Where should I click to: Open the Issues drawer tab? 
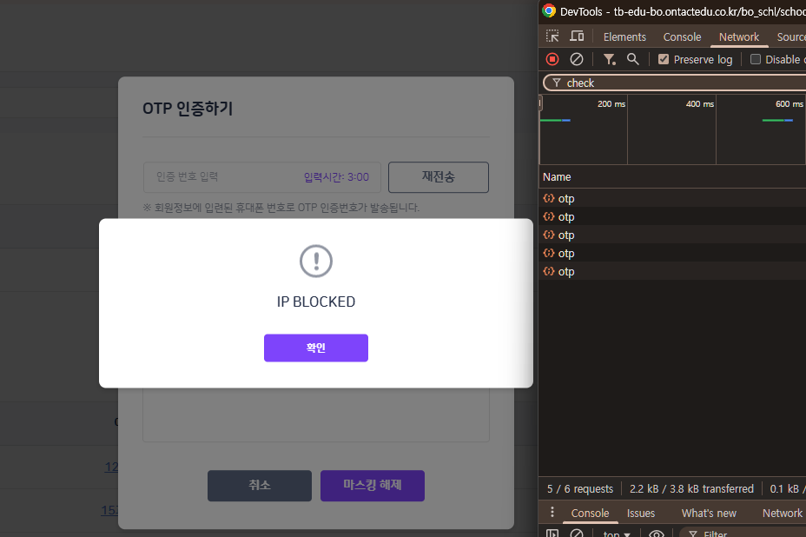click(641, 513)
